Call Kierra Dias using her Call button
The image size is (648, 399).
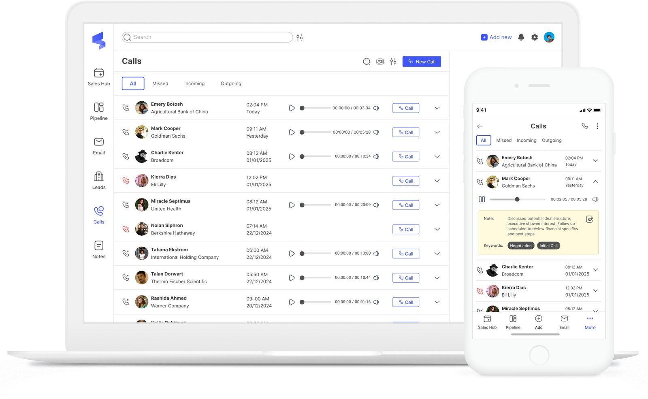point(405,181)
